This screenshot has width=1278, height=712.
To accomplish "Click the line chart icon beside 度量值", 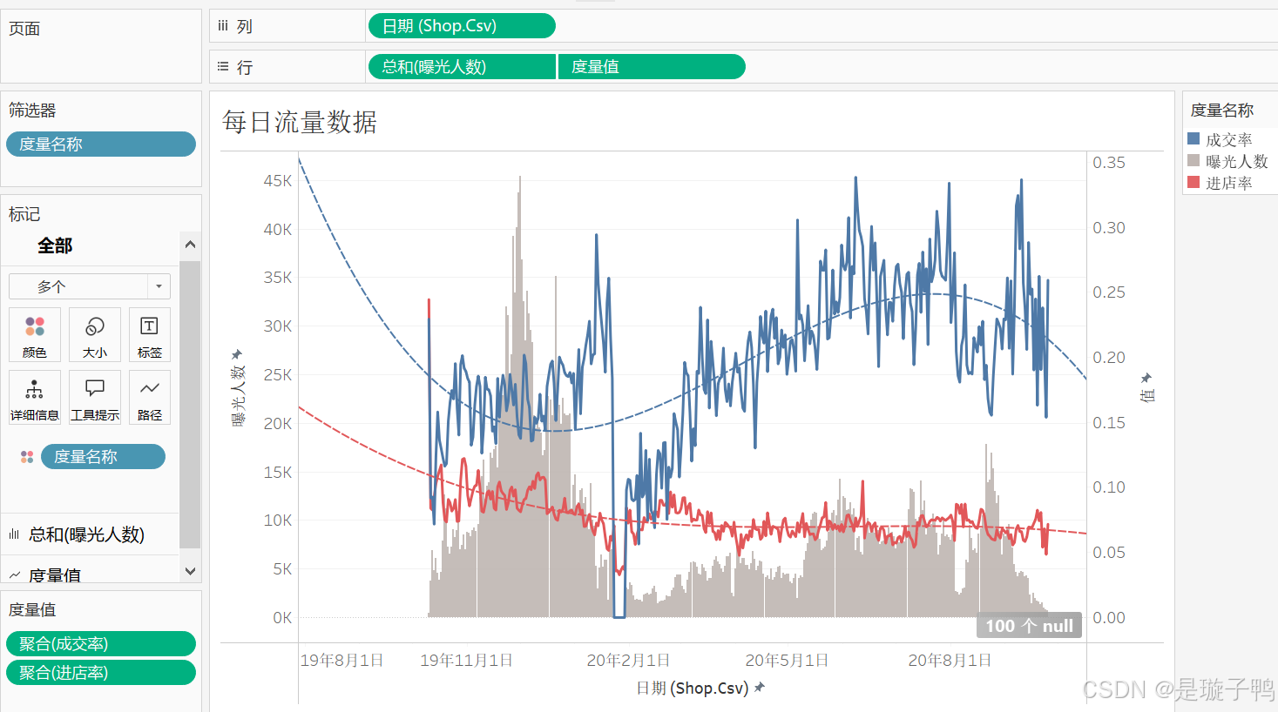I will pos(14,575).
